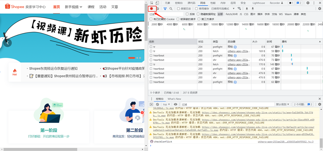Enable 保留日志 checkbox
The width and height of the screenshot is (323, 151).
click(178, 9)
